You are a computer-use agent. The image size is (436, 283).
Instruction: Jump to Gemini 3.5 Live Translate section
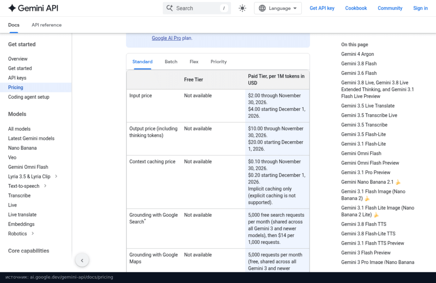(368, 106)
